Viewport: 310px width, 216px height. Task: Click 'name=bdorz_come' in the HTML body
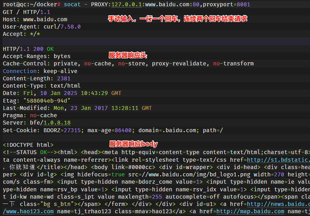pyautogui.click(x=147, y=182)
